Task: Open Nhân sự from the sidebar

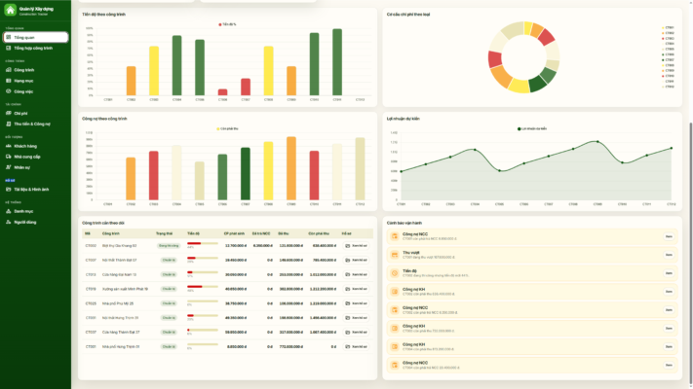Action: click(x=35, y=167)
